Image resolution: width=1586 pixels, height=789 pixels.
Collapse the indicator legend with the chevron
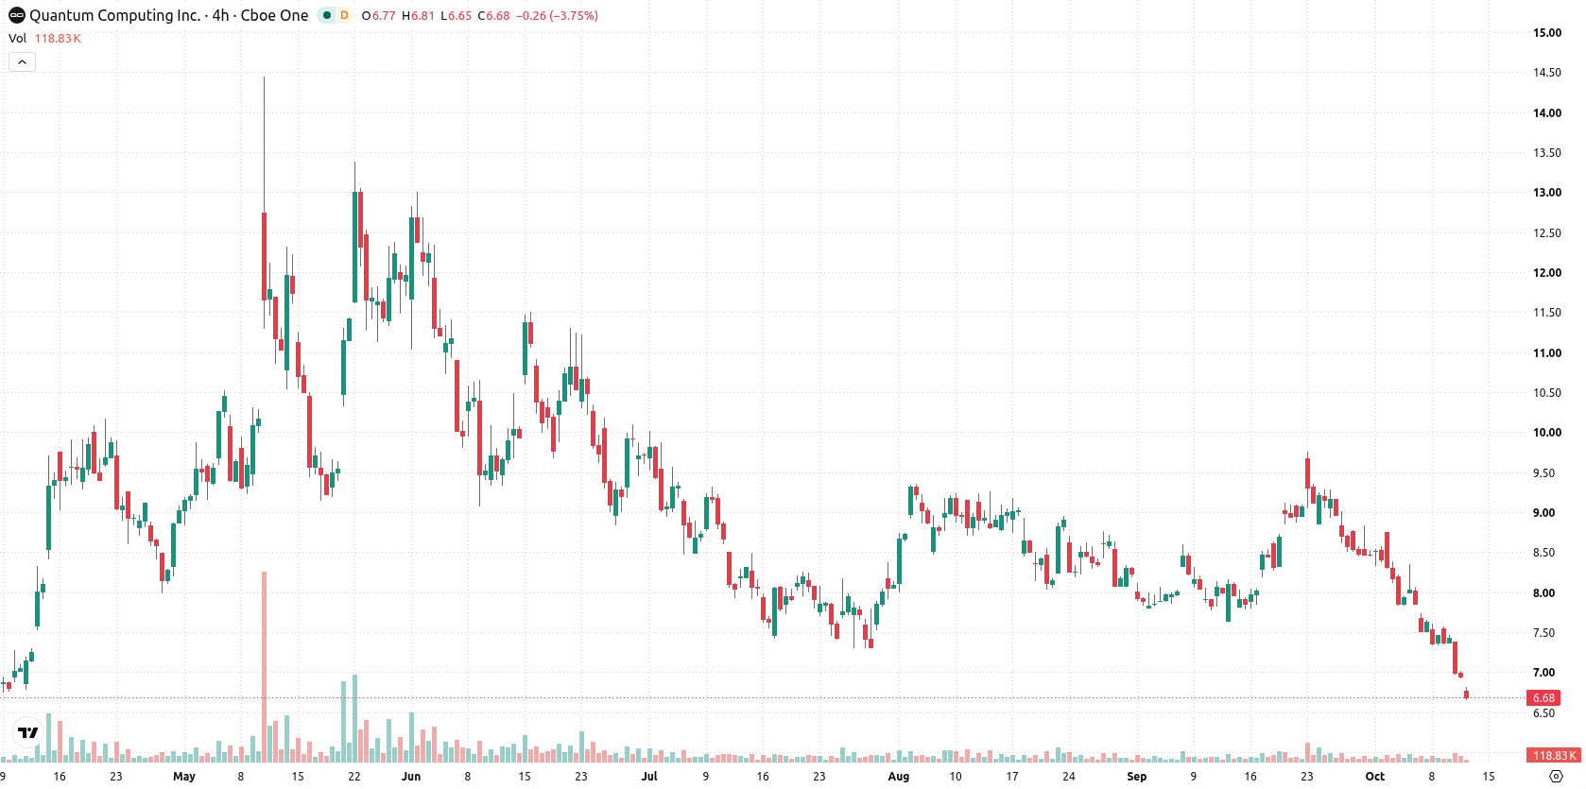(x=22, y=62)
